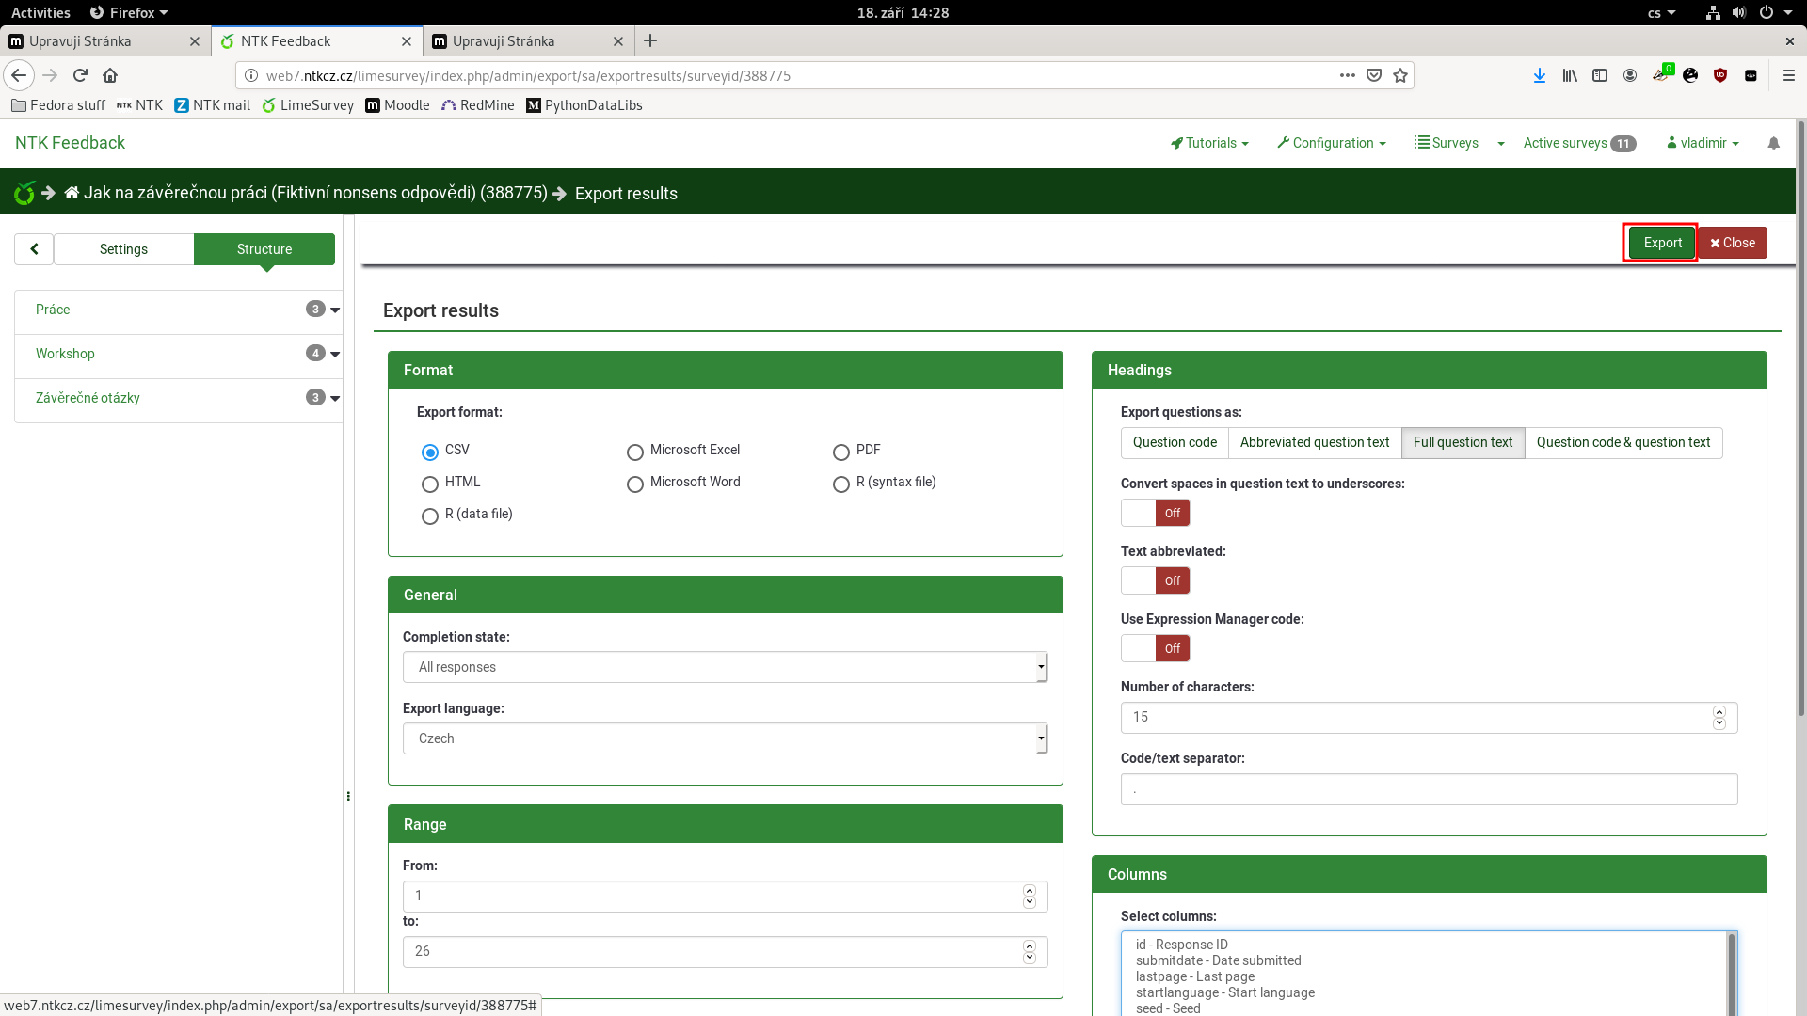Click the LimeSurvey logo in the breadcrumb

[24, 193]
